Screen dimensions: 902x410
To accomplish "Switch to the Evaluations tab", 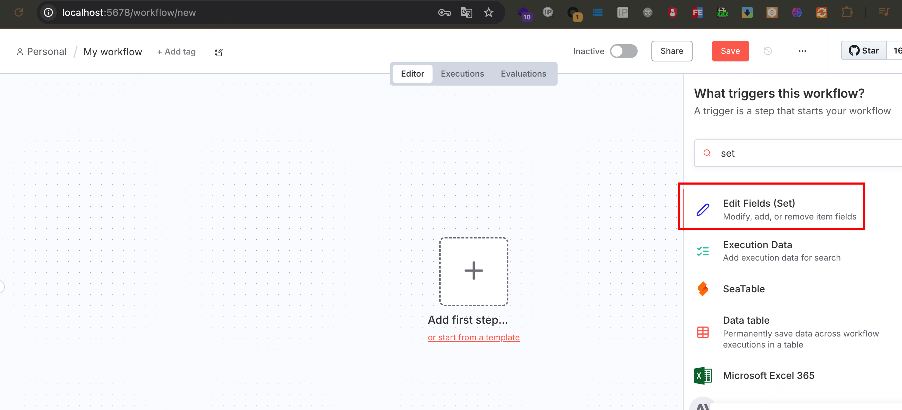I will [x=523, y=74].
